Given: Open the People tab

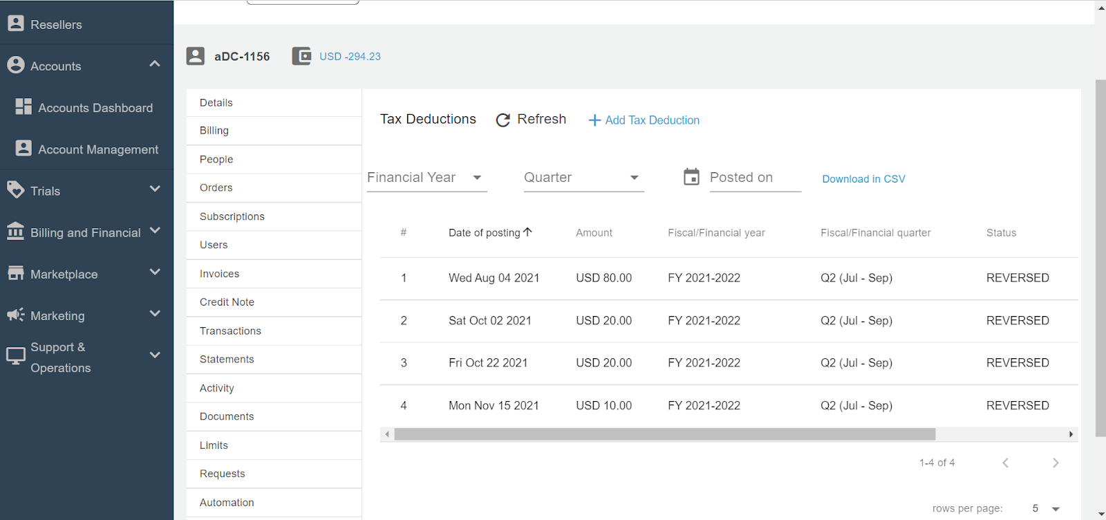Looking at the screenshot, I should point(274,159).
